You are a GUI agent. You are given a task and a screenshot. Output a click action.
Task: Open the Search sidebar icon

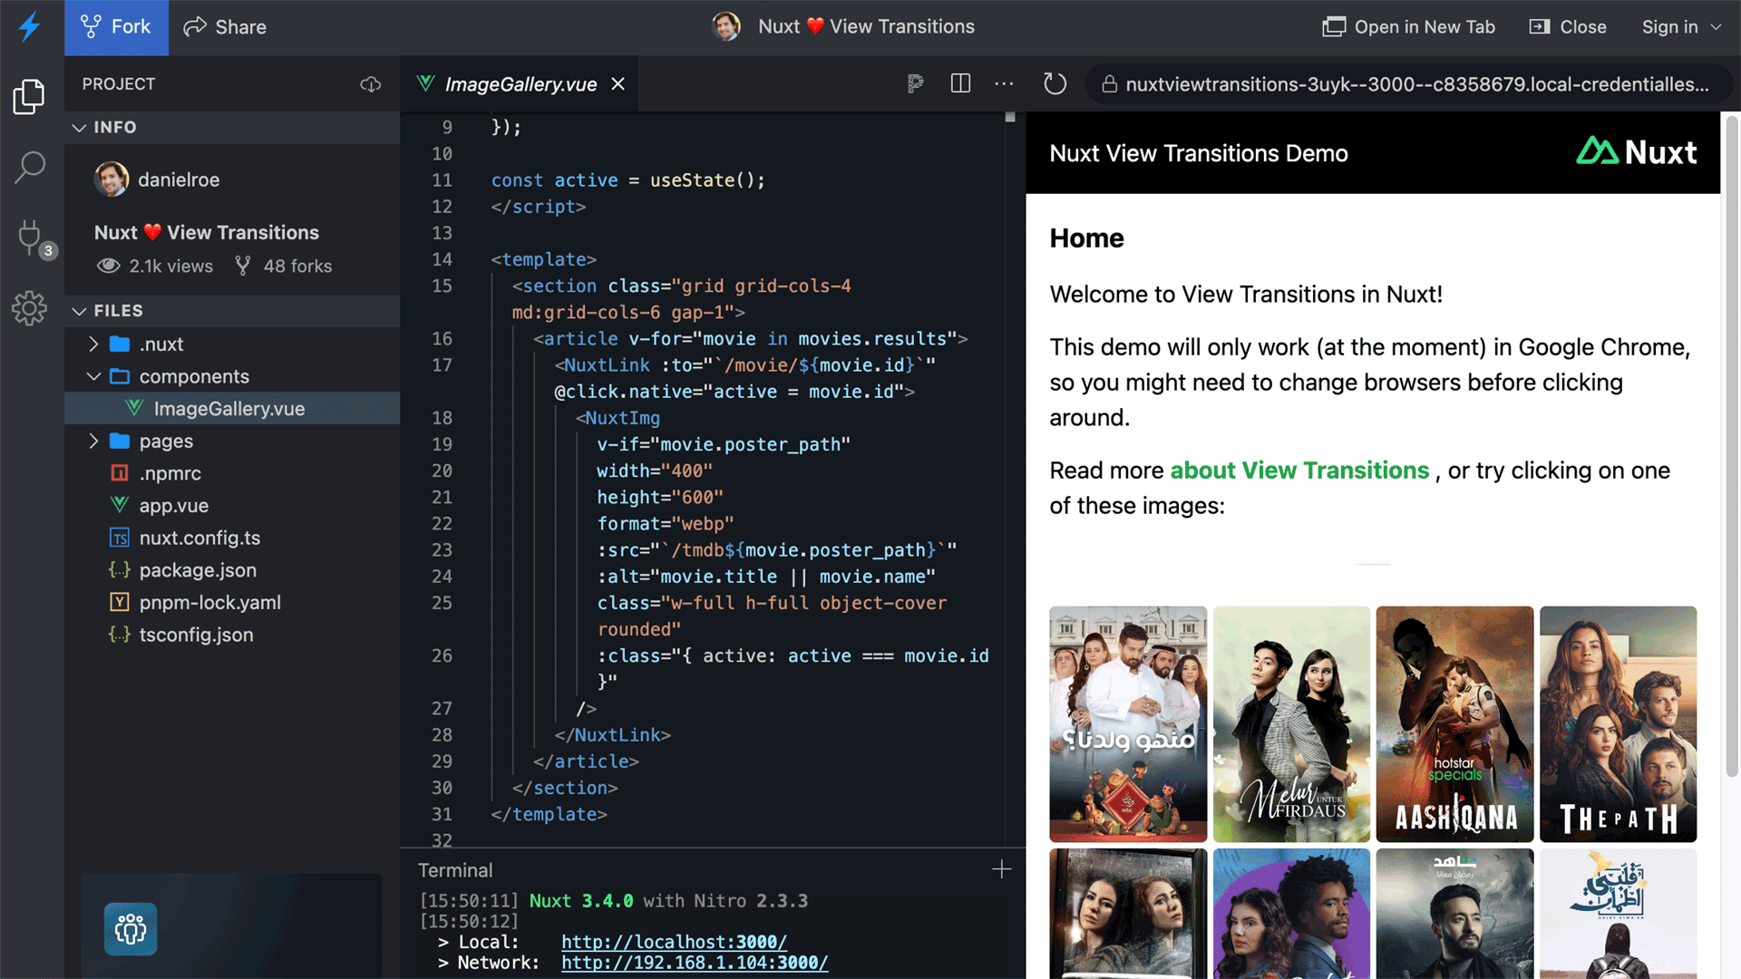[29, 167]
